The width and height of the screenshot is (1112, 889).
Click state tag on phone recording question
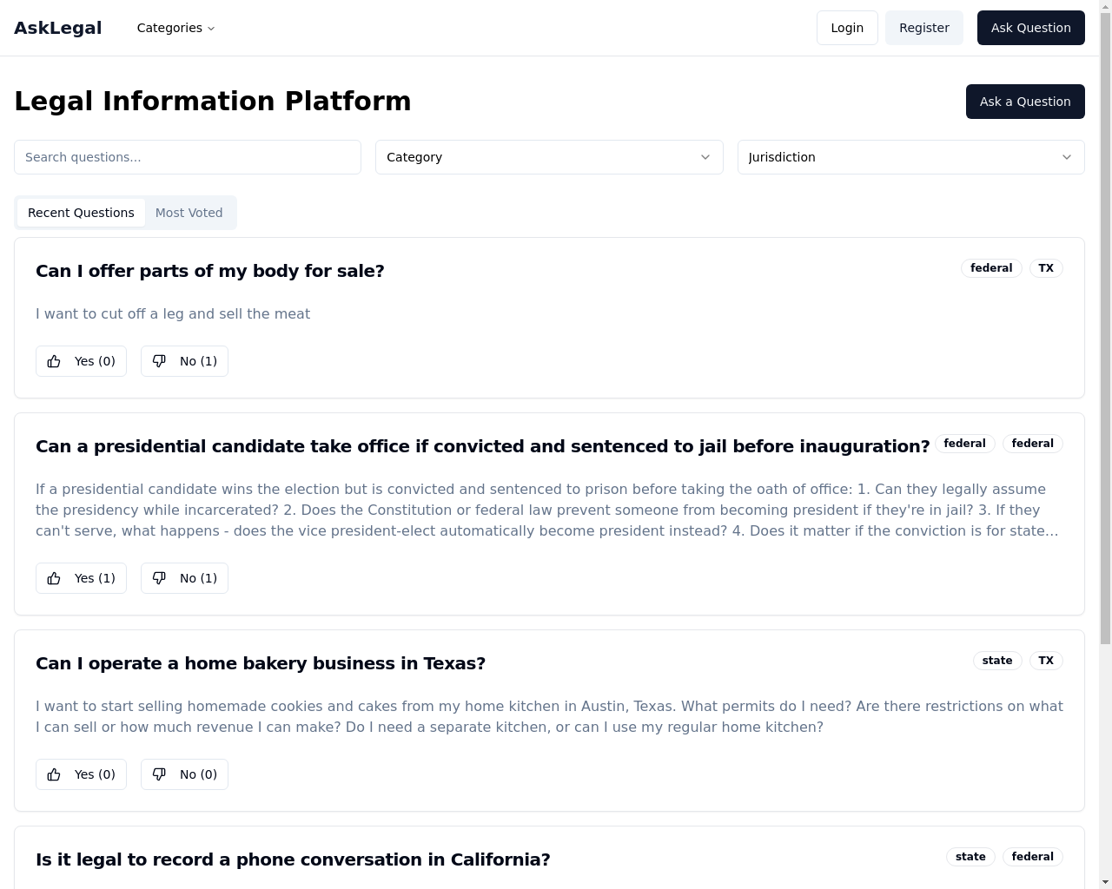click(970, 857)
